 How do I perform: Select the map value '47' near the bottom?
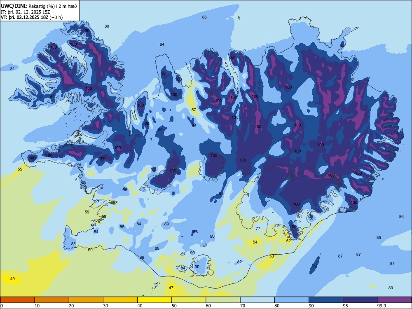(171, 288)
